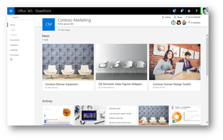The image size is (223, 140).
Task: Open the tablet photo activity card
Action: (x=90, y=115)
